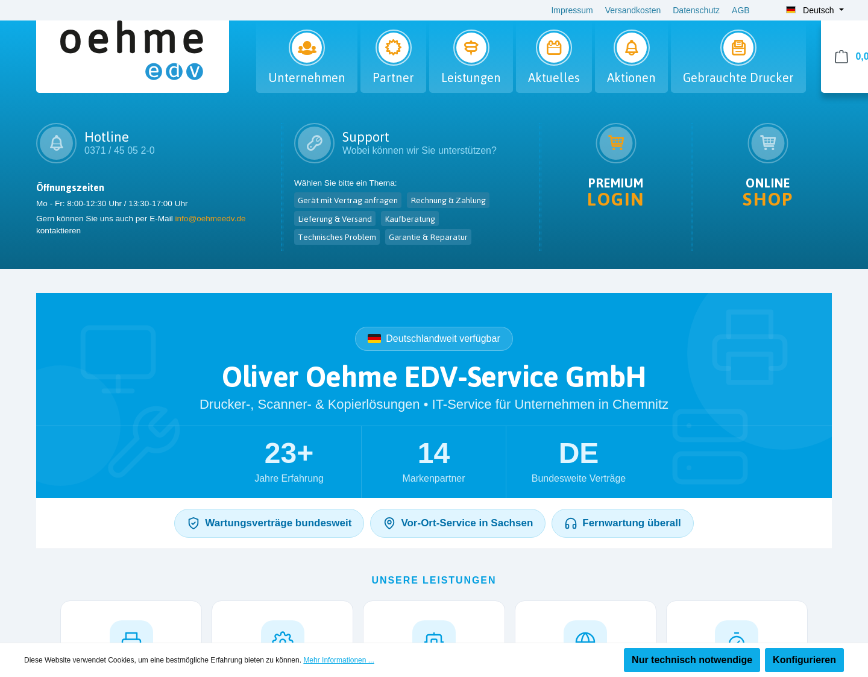Click the hotline number 0371 / 45 05 2-0
The height and width of the screenshot is (677, 868).
tap(119, 151)
